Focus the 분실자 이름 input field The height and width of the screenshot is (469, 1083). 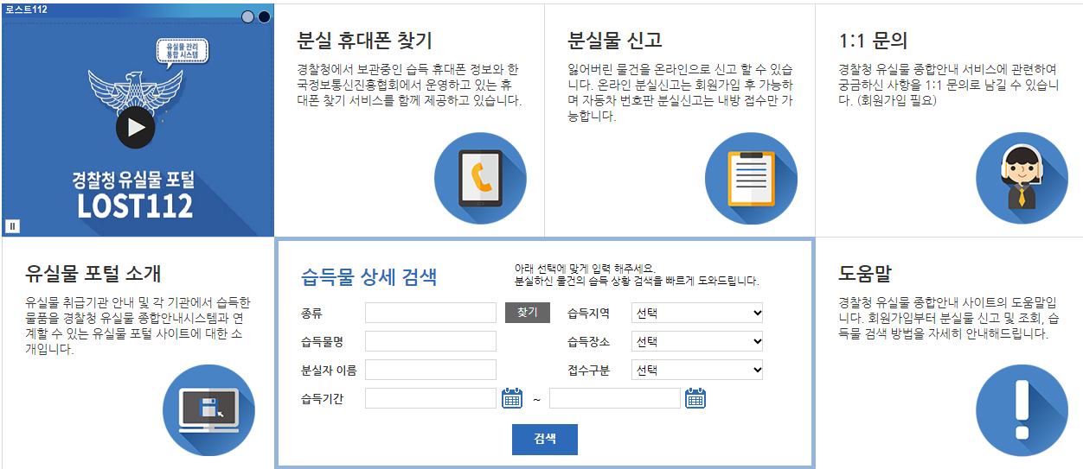(x=431, y=370)
